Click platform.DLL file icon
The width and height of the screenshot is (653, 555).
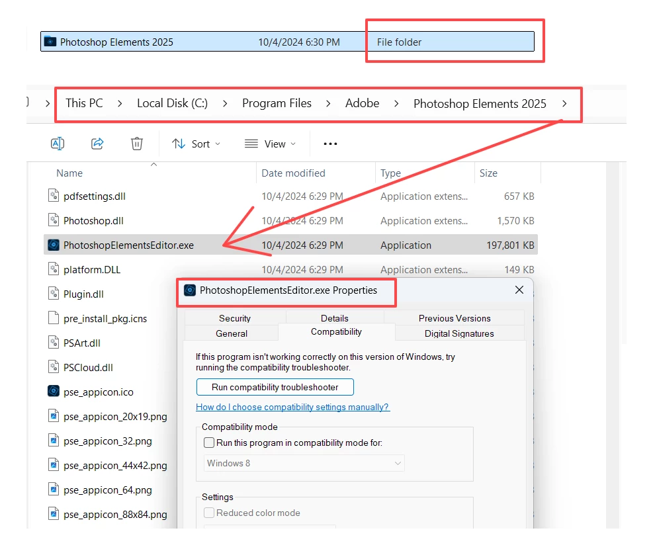click(x=54, y=269)
